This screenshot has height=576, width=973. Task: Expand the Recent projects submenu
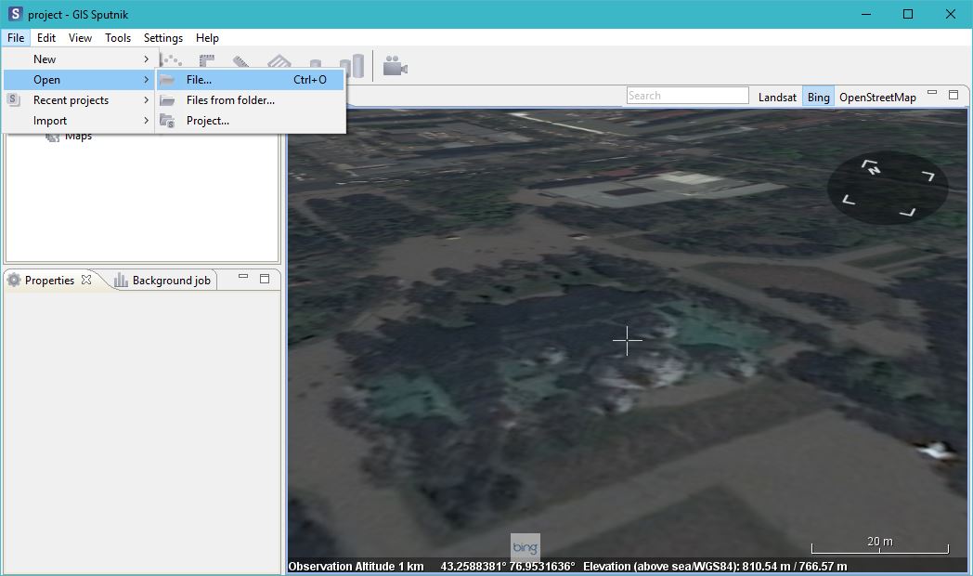pos(80,100)
